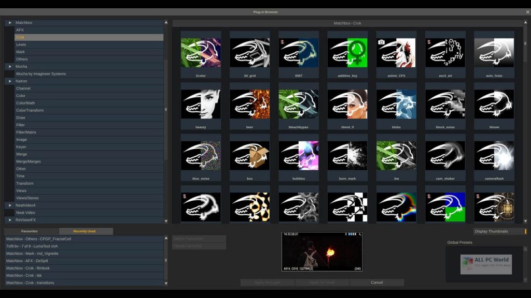Select the burn_mark shader thumbnail
The image size is (531, 298).
pos(347,155)
